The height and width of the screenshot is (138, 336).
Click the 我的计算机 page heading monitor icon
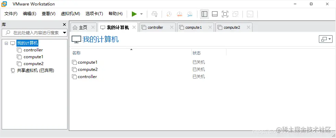pos(76,39)
